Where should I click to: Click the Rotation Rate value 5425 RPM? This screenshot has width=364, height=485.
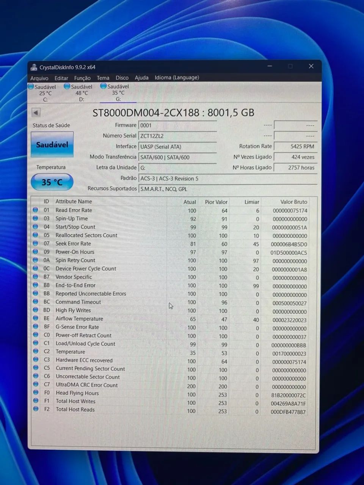coord(295,146)
